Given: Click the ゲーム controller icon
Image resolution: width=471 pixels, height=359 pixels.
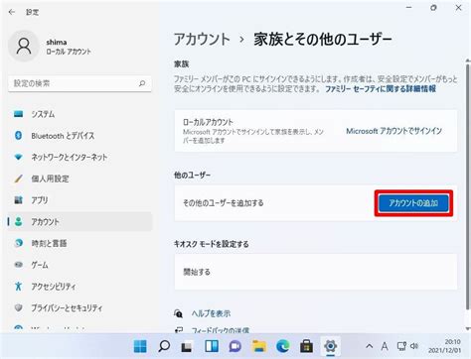Looking at the screenshot, I should (19, 265).
